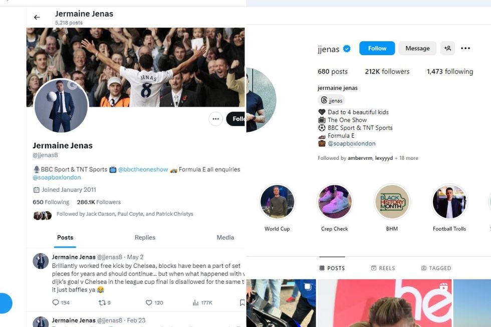Screen dimensions: 491x327
Task: Open the Tagged tab on Instagram
Action: tap(436, 268)
